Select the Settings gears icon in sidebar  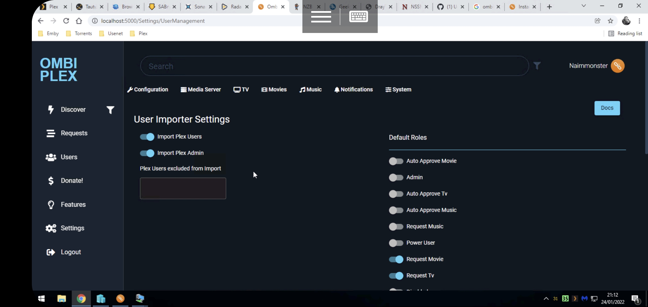point(51,228)
